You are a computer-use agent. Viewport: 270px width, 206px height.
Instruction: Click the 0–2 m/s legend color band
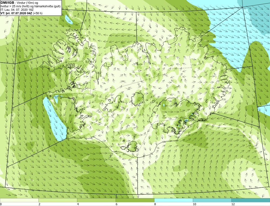pyautogui.click(x=19, y=200)
